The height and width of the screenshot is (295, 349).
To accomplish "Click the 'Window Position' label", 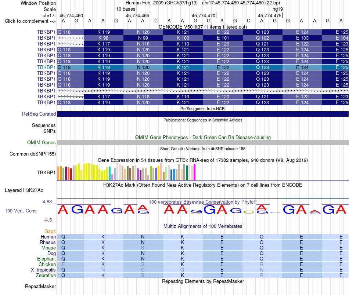I will [38, 3].
